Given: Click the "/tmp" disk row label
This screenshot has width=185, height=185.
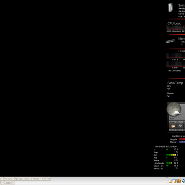Looking at the screenshot, I should pos(155,152).
